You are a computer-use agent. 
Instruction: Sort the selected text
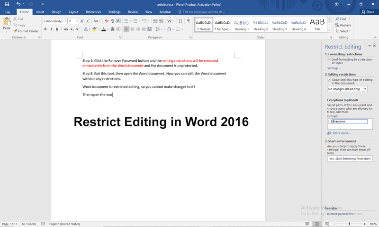(x=180, y=21)
